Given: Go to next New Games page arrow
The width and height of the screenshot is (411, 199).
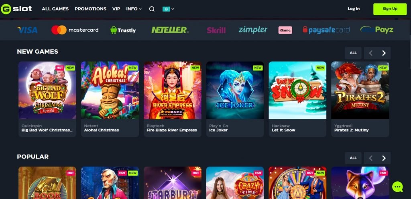Looking at the screenshot, I should tap(384, 53).
